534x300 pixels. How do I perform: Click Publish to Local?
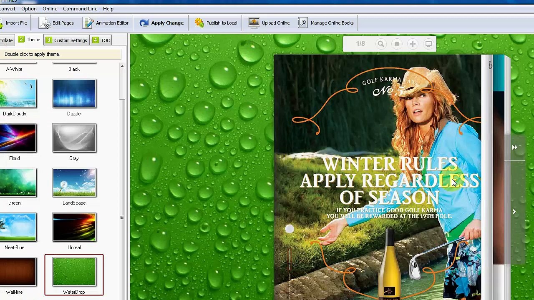216,23
